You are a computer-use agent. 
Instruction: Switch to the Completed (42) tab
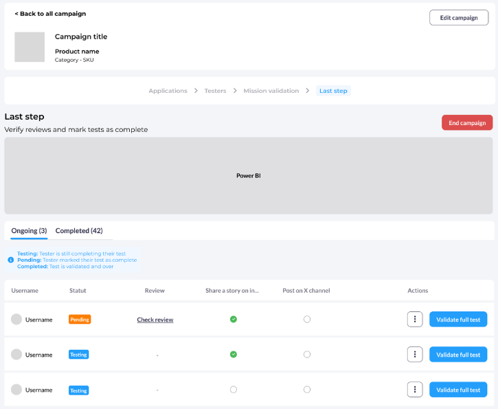point(79,231)
